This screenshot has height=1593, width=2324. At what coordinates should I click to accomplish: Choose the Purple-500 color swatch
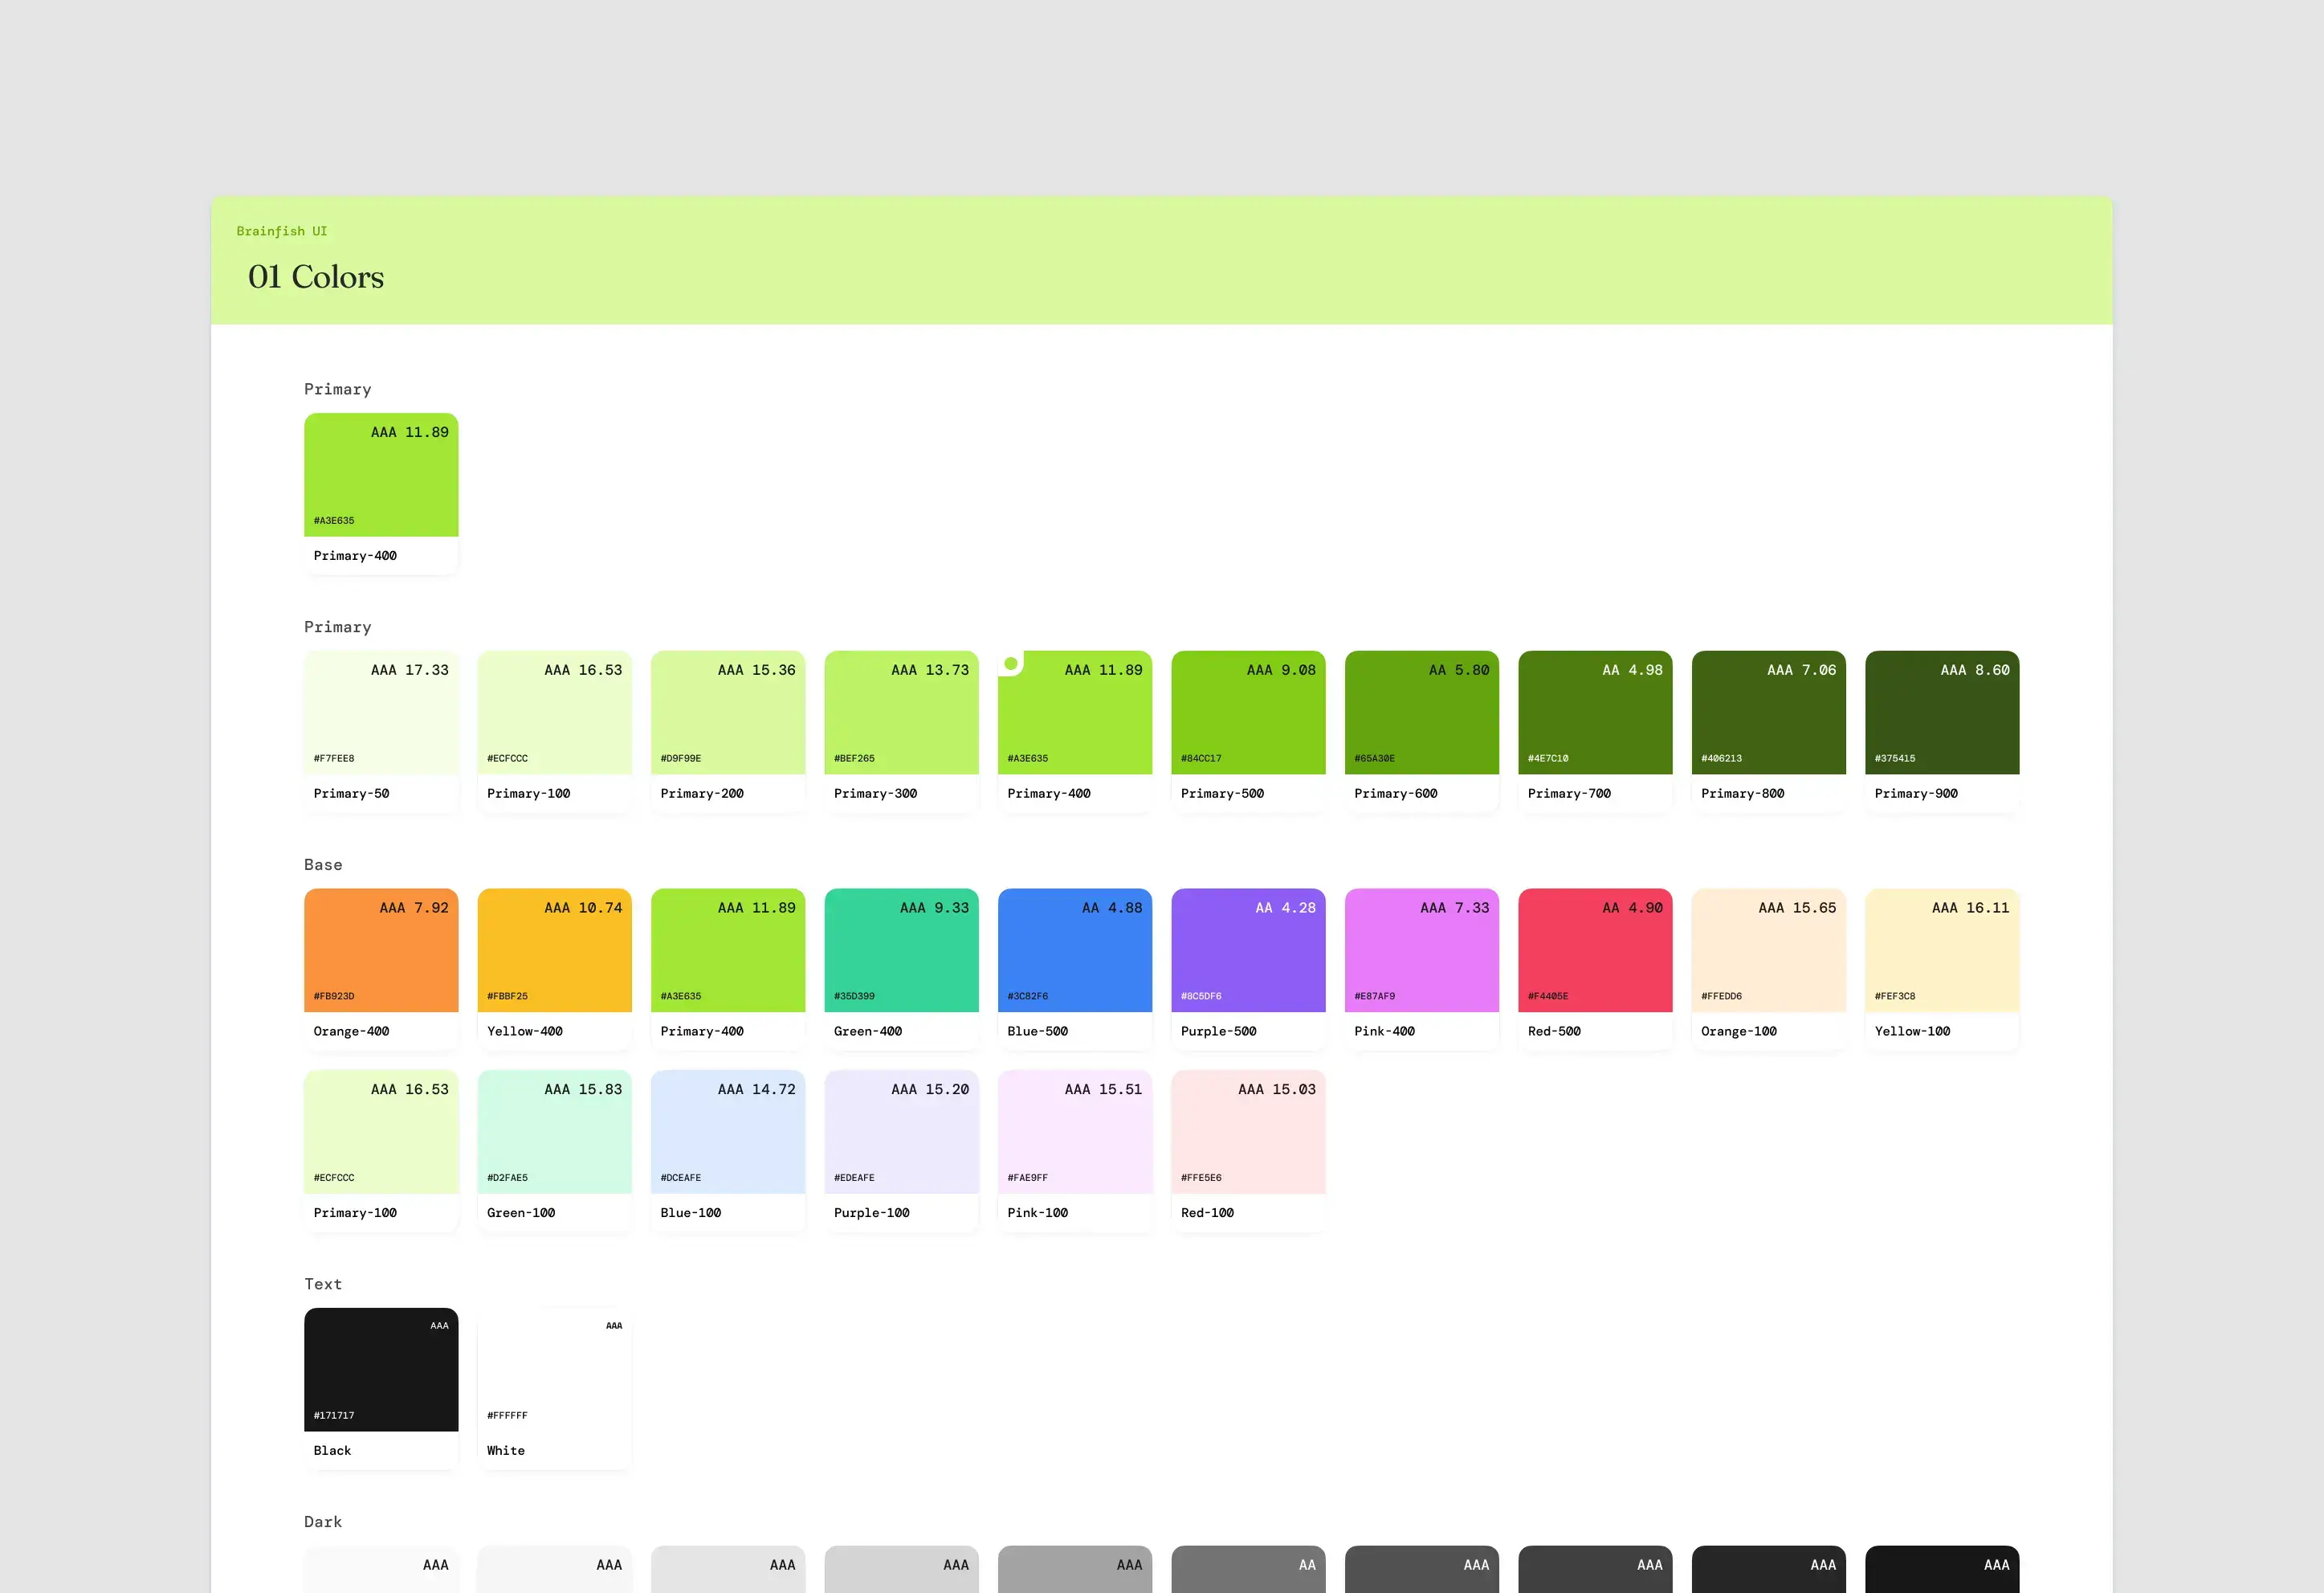pyautogui.click(x=1248, y=970)
